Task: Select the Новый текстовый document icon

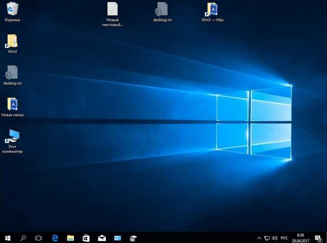Action: (x=112, y=14)
